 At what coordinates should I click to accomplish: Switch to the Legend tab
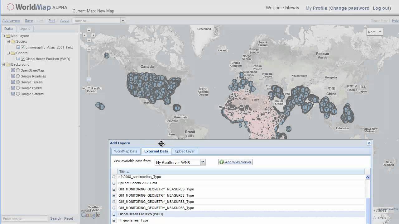point(25,29)
